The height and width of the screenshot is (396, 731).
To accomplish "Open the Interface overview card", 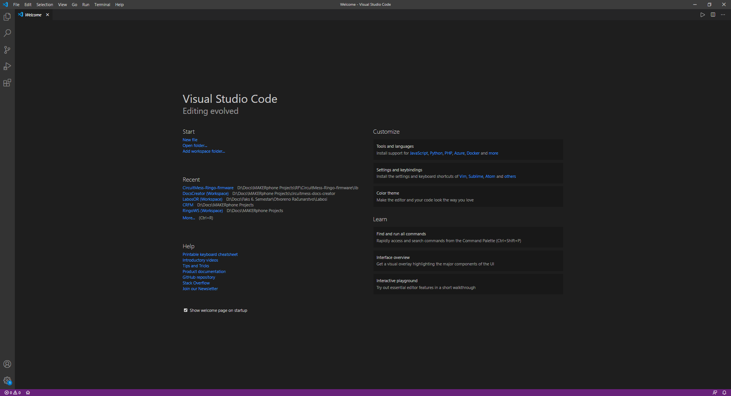I will [x=468, y=261].
